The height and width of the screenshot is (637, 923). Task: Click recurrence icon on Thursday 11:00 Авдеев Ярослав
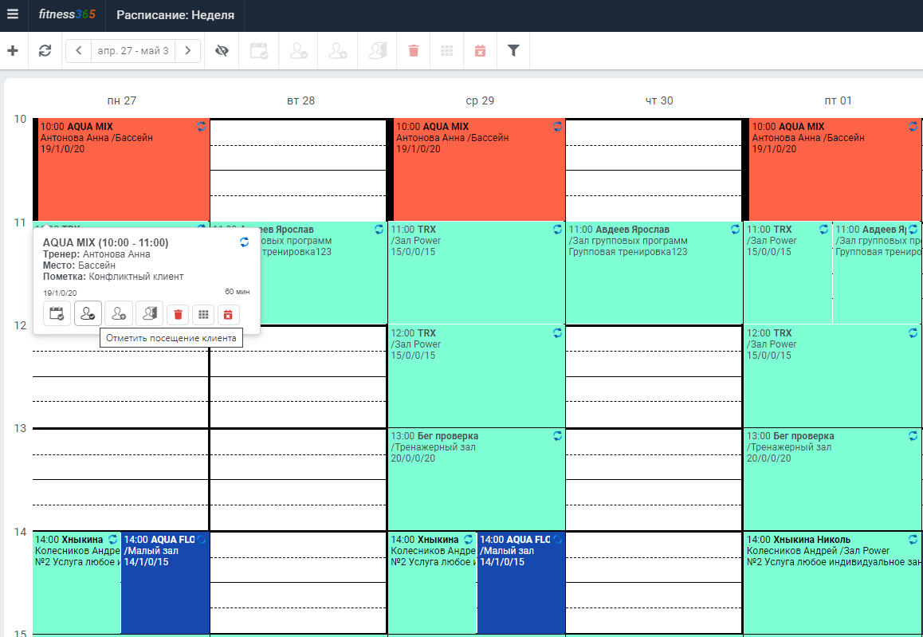735,229
